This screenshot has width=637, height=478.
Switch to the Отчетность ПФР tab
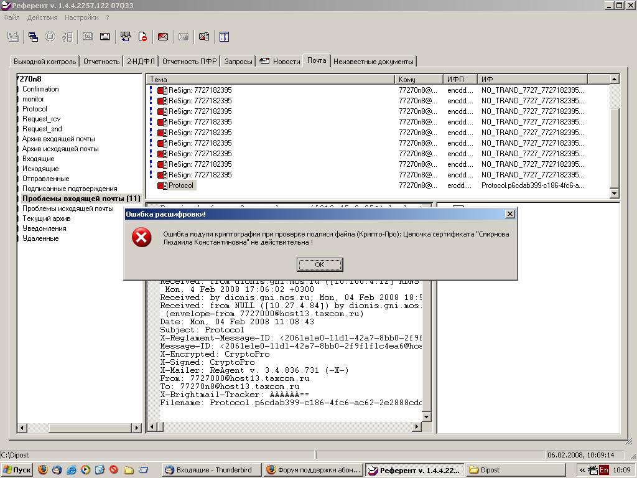pos(190,62)
